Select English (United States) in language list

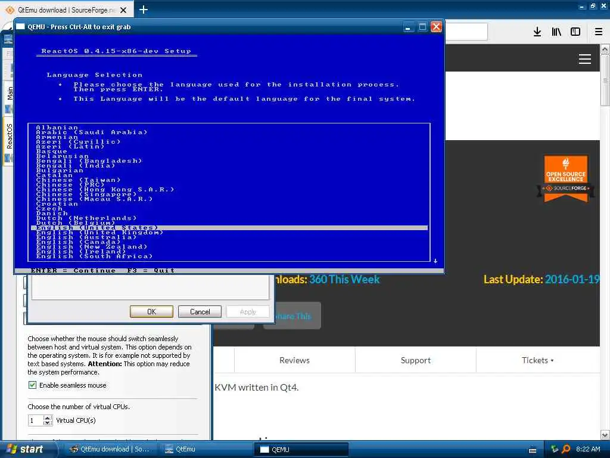[x=229, y=228]
